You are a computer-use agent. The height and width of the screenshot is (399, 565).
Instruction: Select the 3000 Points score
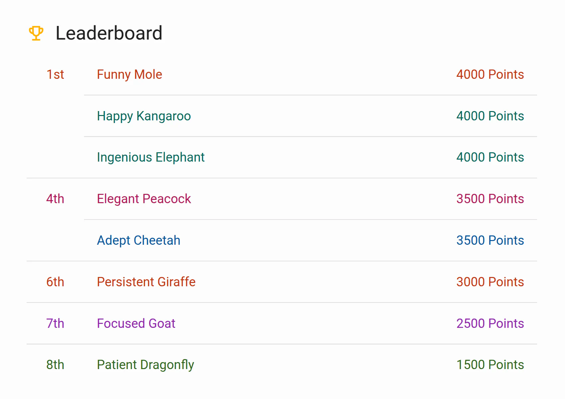490,282
